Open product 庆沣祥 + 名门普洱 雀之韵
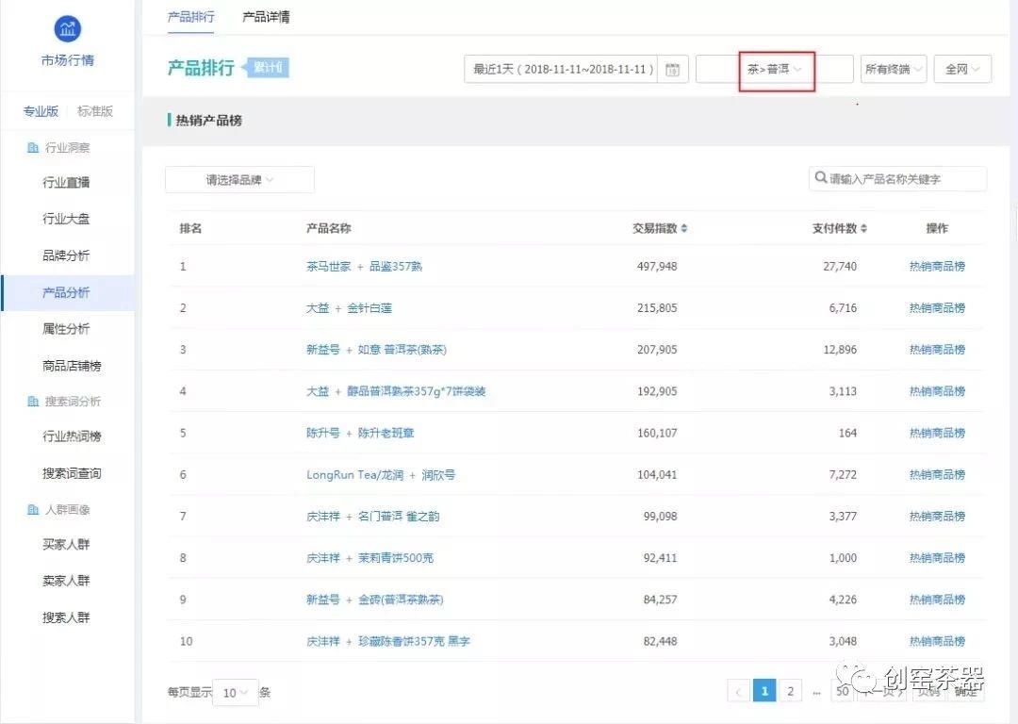1018x724 pixels. click(373, 517)
